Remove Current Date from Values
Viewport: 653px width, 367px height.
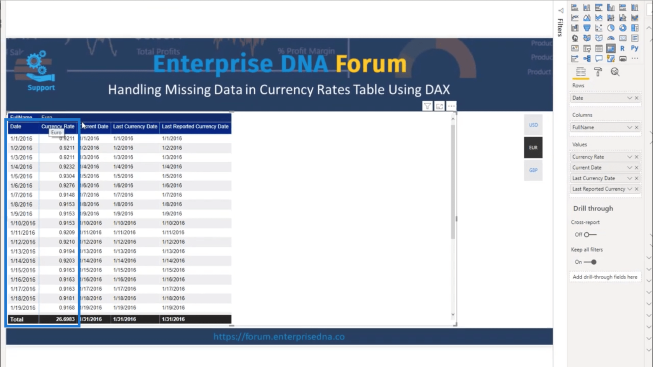(x=637, y=167)
